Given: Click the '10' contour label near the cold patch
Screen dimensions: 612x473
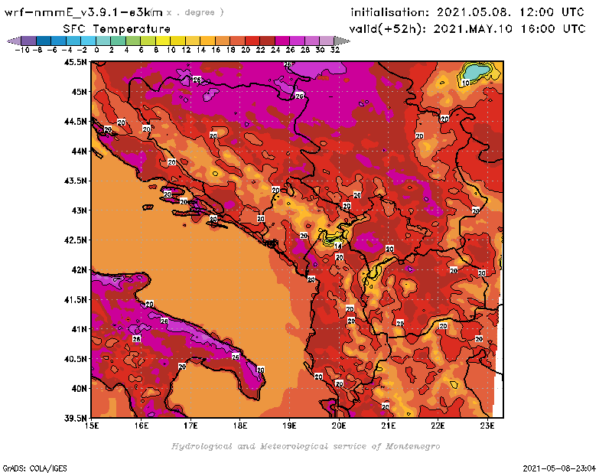Looking at the screenshot, I should (x=466, y=83).
